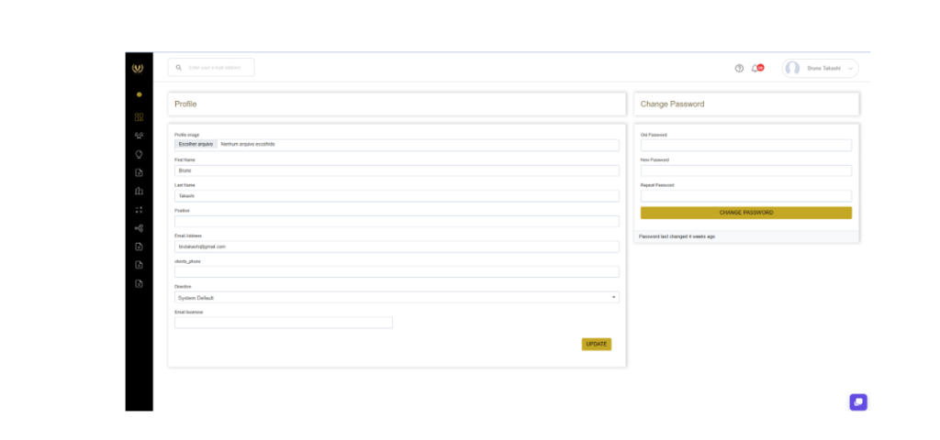Open the Direction System Default dropdown

tap(397, 297)
